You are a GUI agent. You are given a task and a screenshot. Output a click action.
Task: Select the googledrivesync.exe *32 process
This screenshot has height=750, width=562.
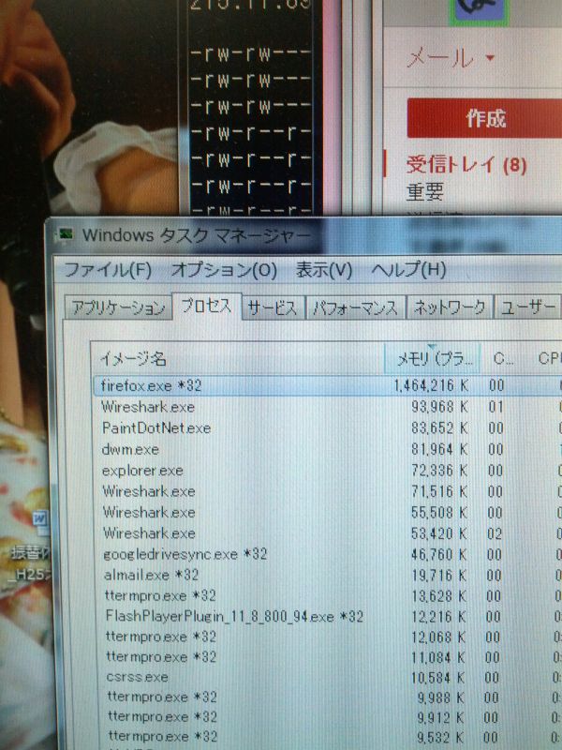click(327, 554)
